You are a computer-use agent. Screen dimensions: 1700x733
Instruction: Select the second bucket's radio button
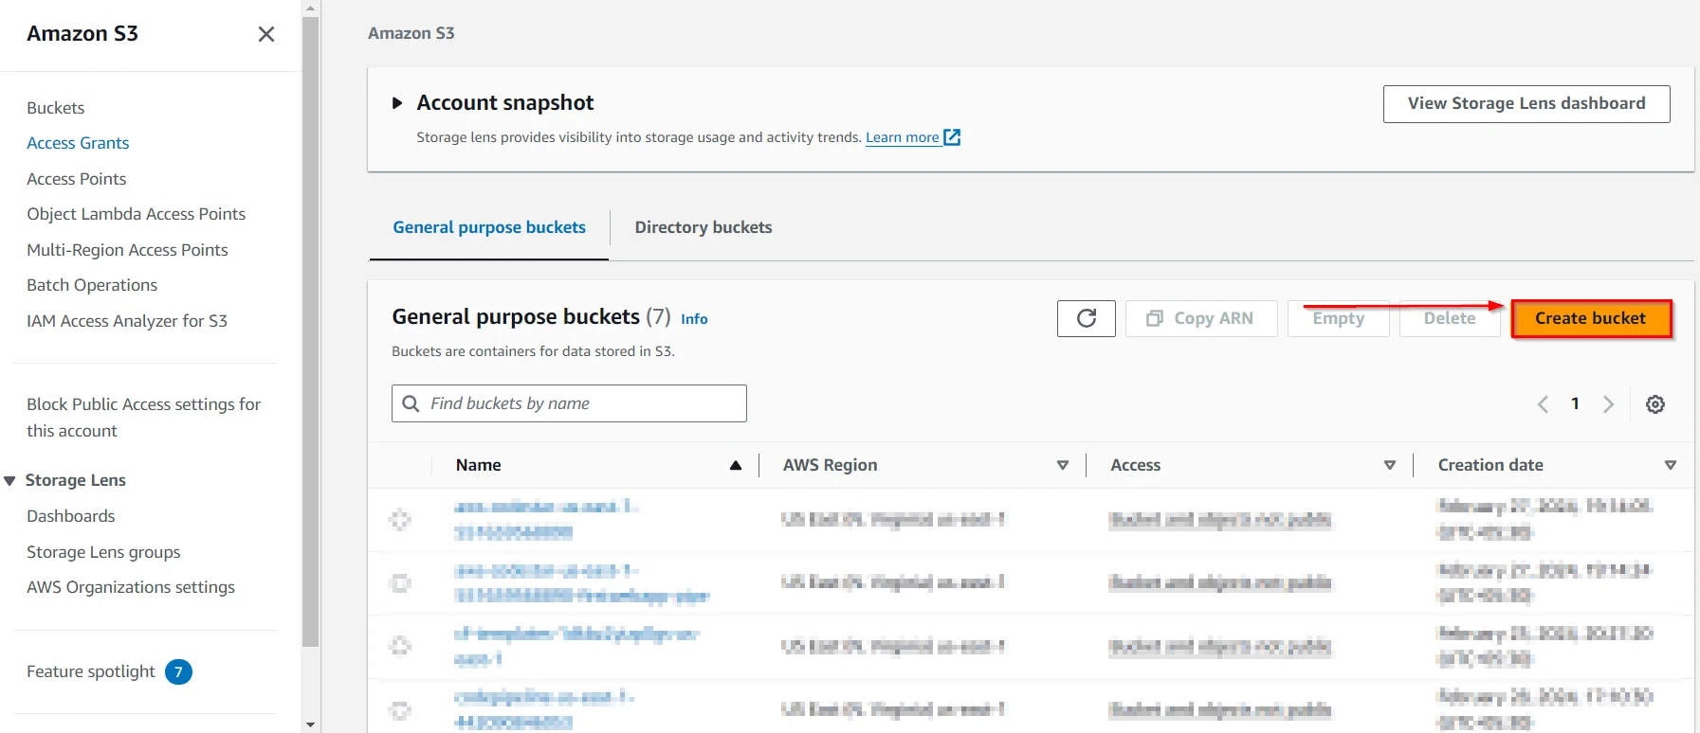point(400,583)
